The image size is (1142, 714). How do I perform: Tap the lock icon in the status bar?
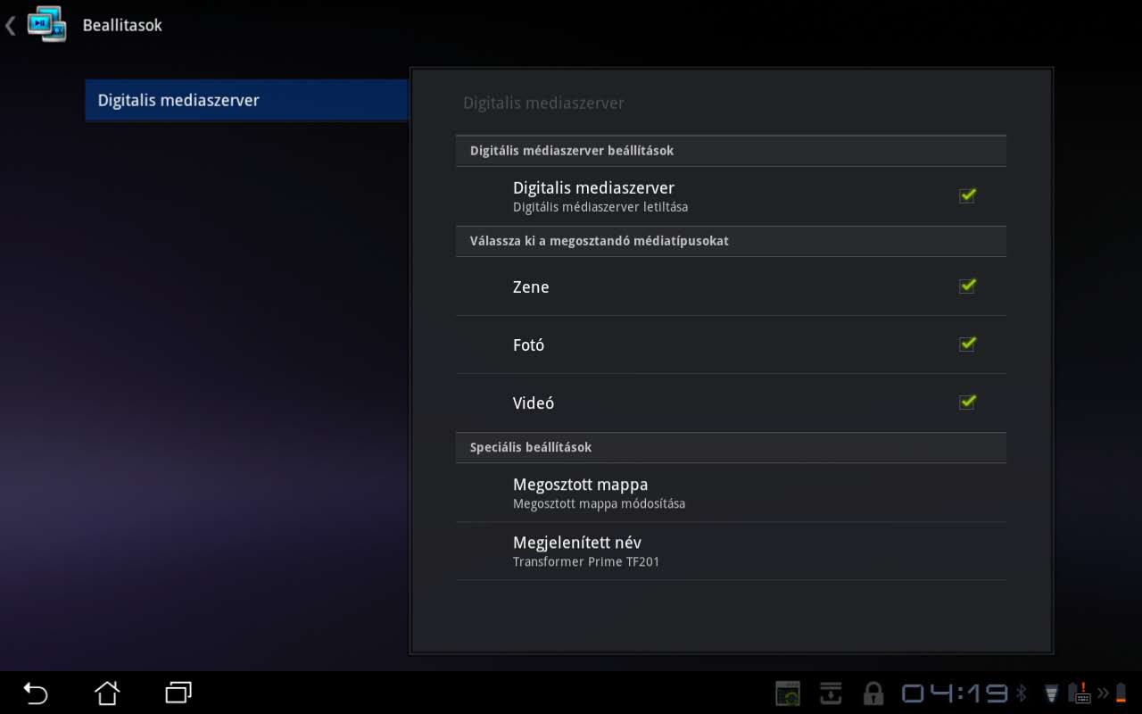873,693
